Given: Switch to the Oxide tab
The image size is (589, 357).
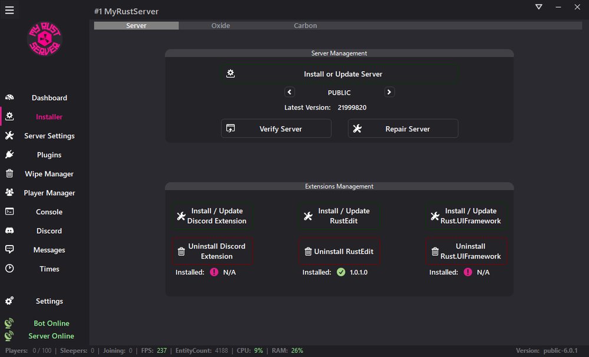Looking at the screenshot, I should click(x=220, y=25).
